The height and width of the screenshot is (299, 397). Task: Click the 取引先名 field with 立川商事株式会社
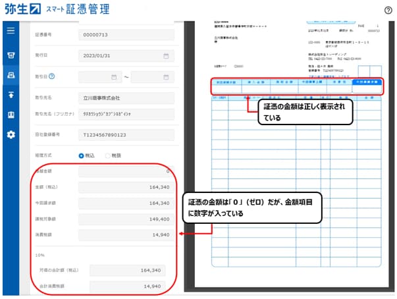[x=126, y=97]
